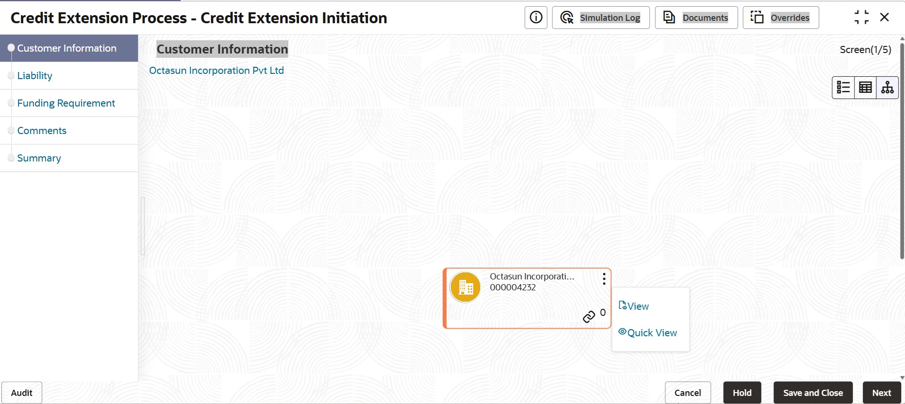Screen dimensions: 905x404
Task: Open the Documents panel
Action: (696, 18)
